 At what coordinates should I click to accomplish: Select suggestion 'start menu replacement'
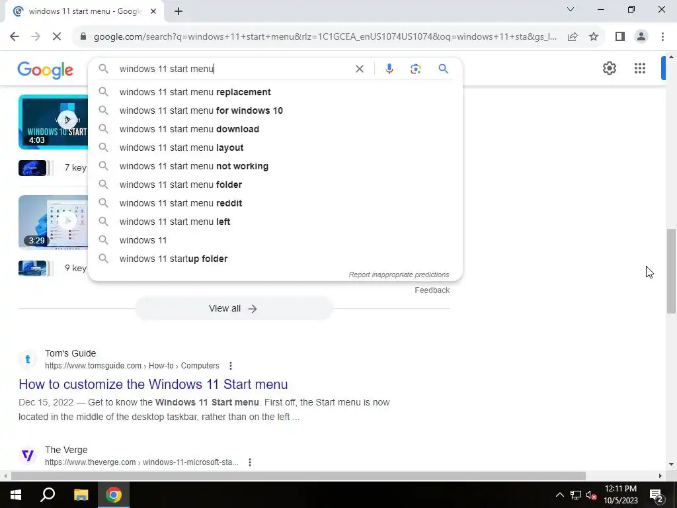(276, 92)
